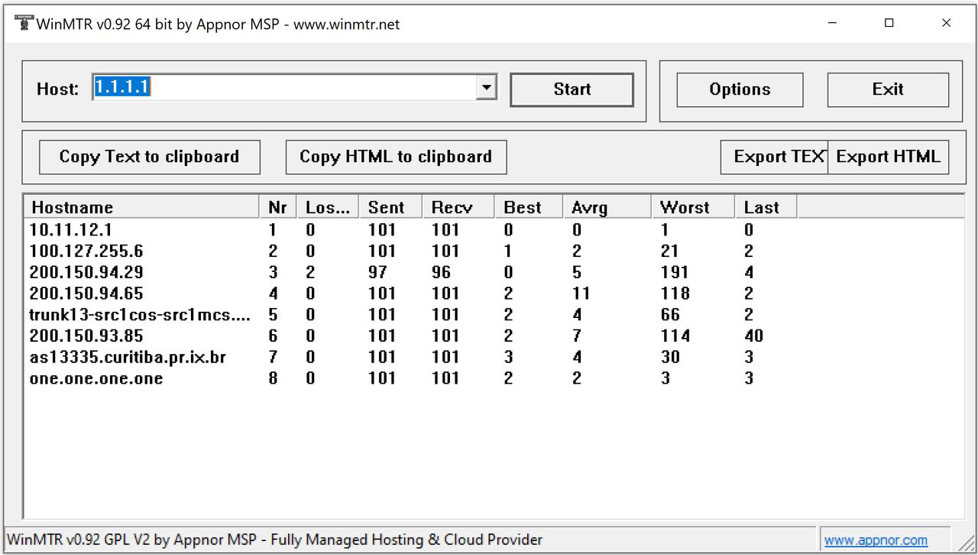Click Avrg value 11 for hop 4

(581, 294)
